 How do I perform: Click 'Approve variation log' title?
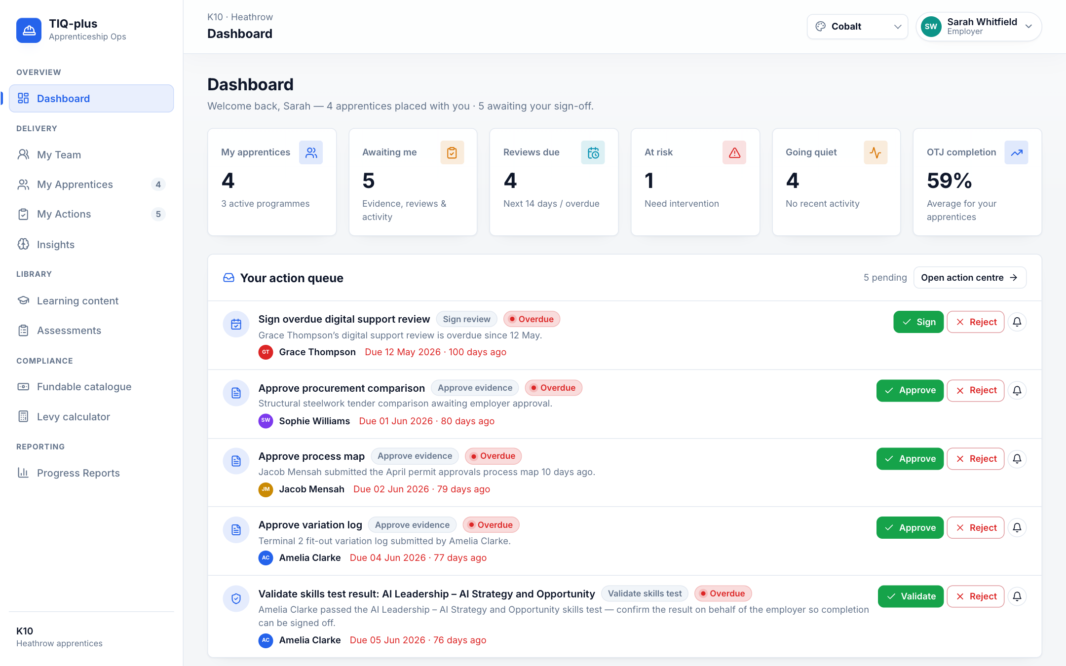pos(310,525)
